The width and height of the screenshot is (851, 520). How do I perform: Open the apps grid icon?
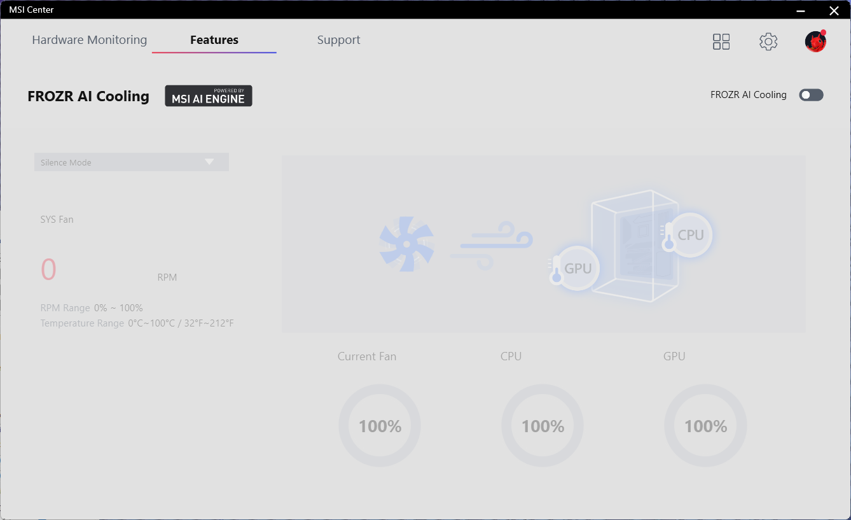coord(721,42)
